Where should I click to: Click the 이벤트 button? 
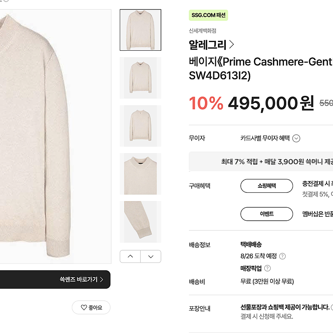pyautogui.click(x=267, y=214)
